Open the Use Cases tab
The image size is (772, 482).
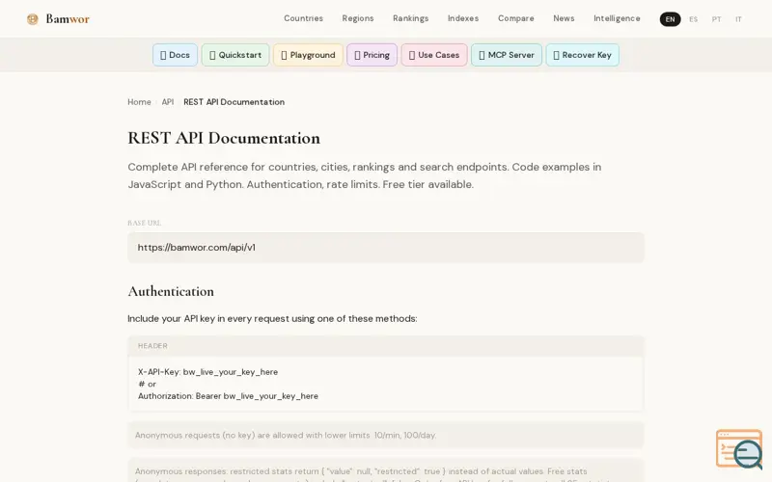[x=433, y=55]
